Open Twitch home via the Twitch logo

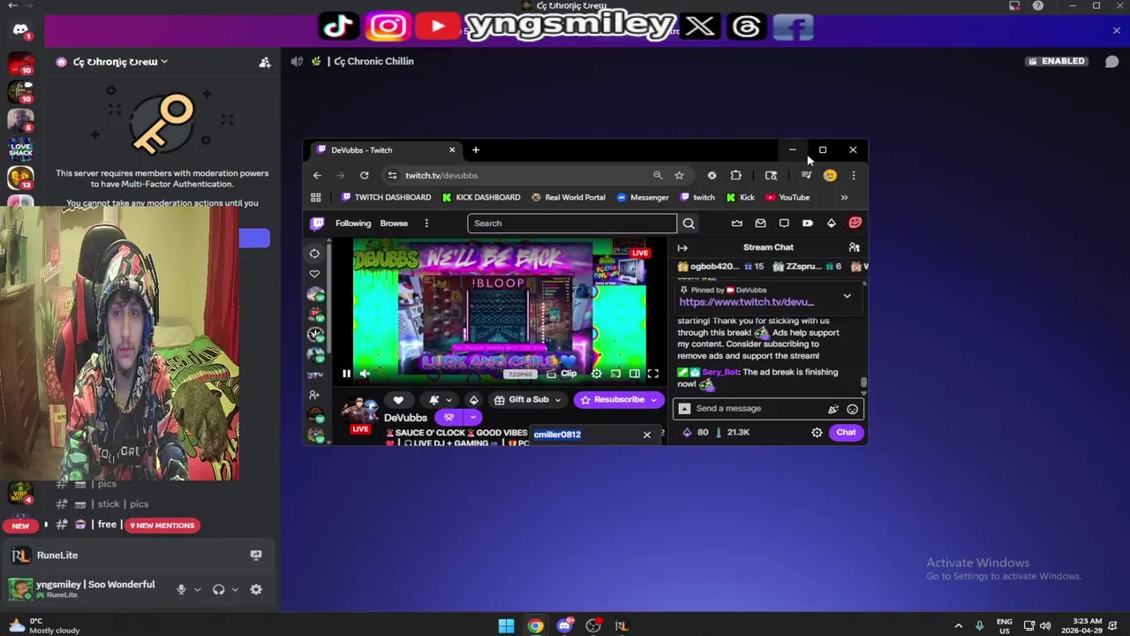click(x=317, y=223)
